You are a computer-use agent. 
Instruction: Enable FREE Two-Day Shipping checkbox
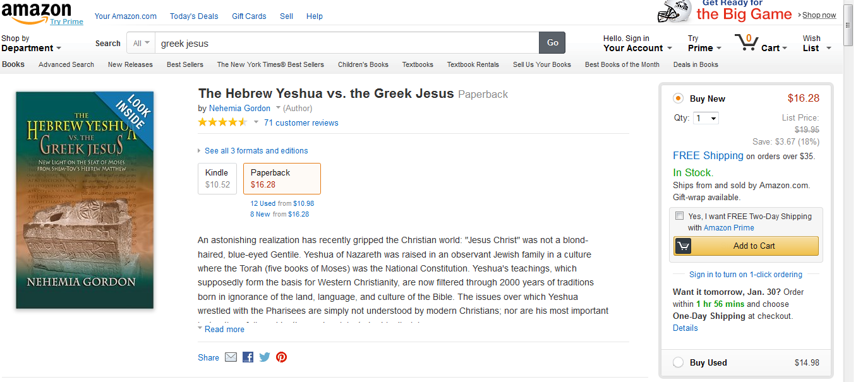[679, 216]
